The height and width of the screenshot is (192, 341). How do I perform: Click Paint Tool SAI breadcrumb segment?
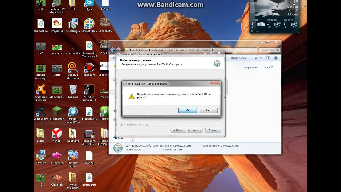click(x=176, y=50)
